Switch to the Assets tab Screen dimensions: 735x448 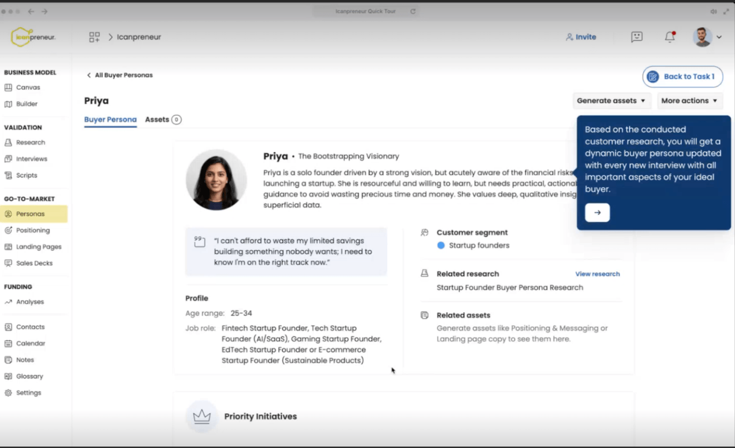point(163,120)
